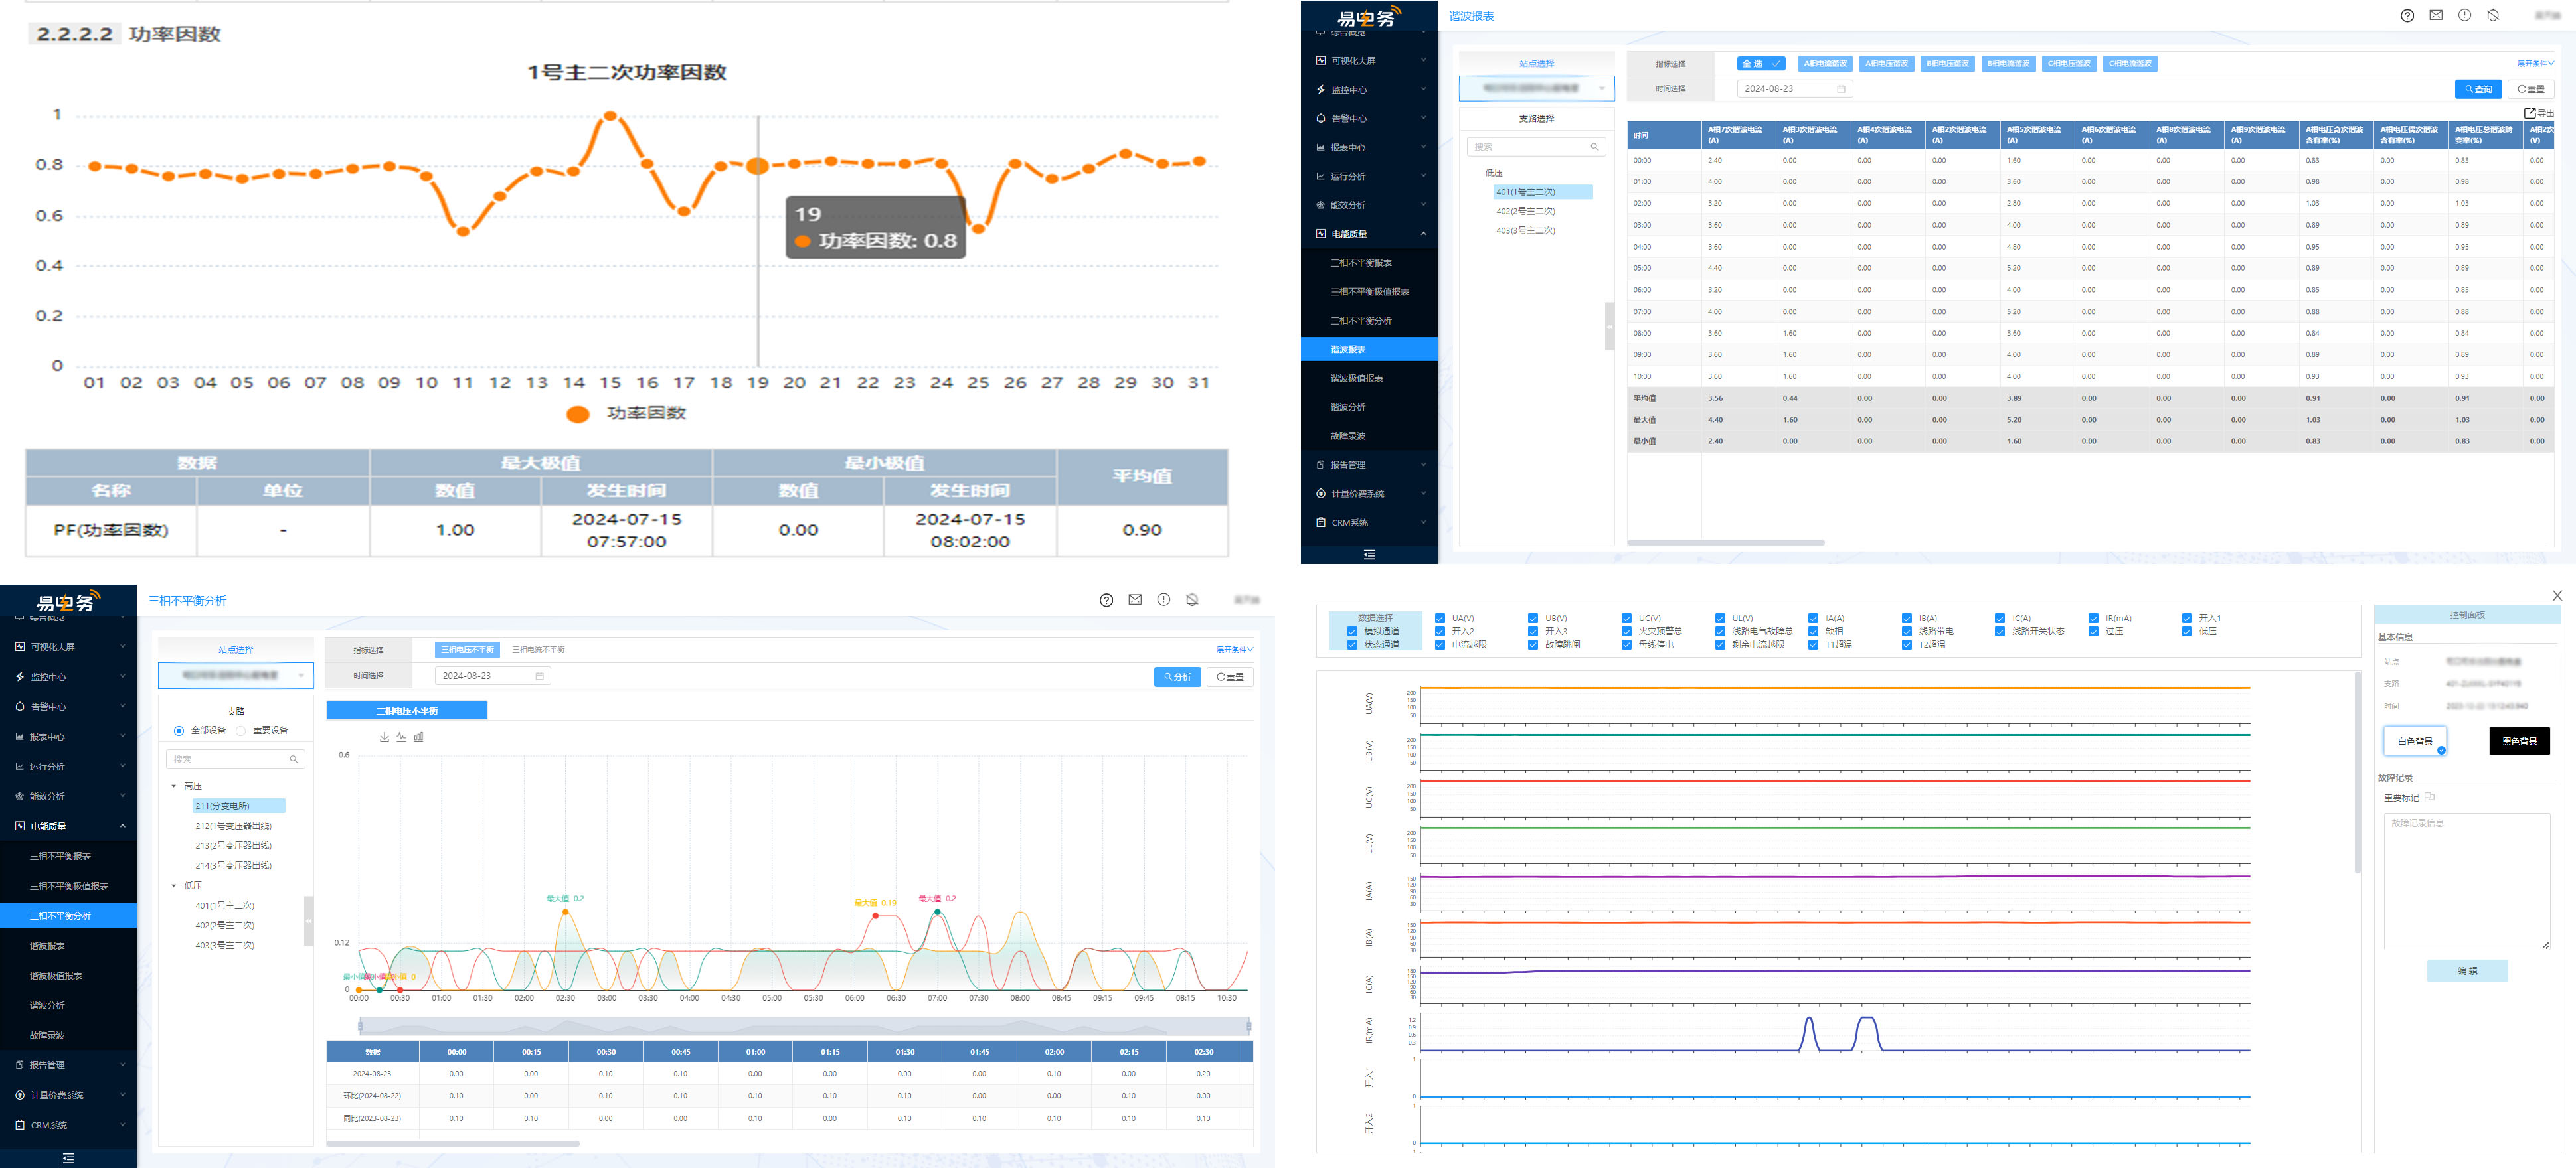2576x1168 pixels.
Task: Click the chart time-range zoom slider bar
Action: [804, 1025]
